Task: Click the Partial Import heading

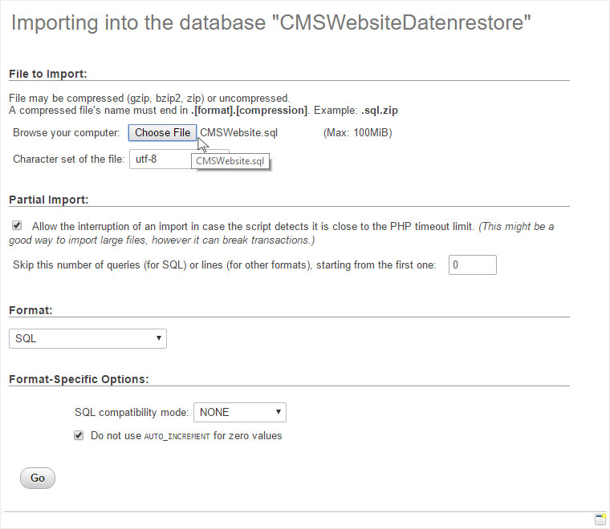Action: point(49,200)
